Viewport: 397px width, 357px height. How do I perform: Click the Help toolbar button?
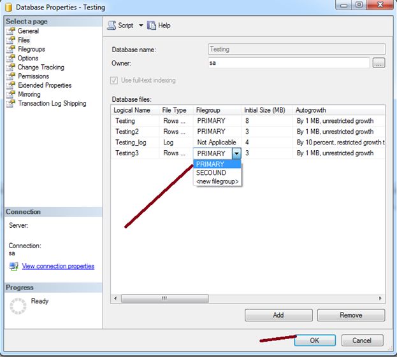[x=159, y=25]
